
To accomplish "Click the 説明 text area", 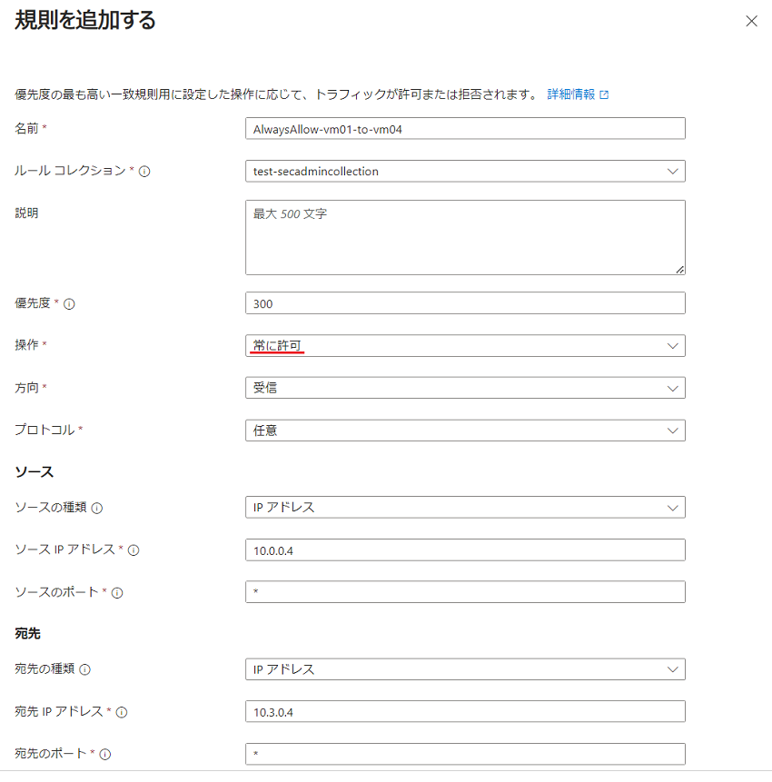I will click(465, 237).
